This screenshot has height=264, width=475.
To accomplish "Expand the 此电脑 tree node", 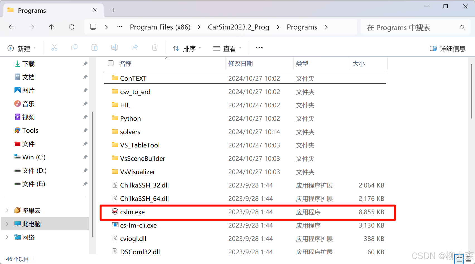I will point(7,224).
